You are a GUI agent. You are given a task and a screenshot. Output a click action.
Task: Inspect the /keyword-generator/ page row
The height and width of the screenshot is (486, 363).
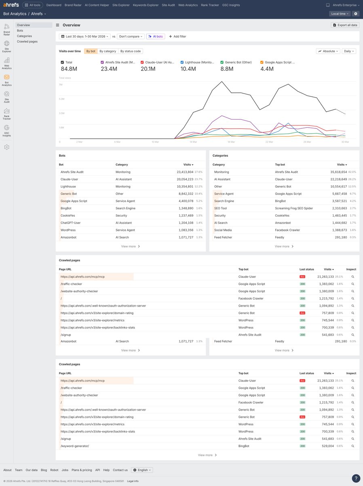[352, 446]
